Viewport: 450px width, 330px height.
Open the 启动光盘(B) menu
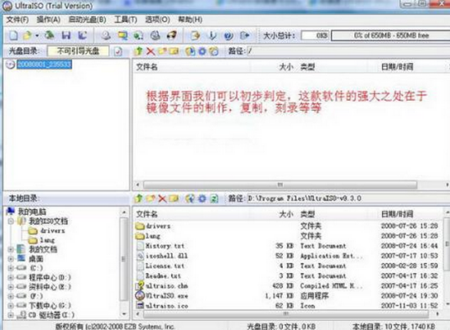[x=87, y=19]
